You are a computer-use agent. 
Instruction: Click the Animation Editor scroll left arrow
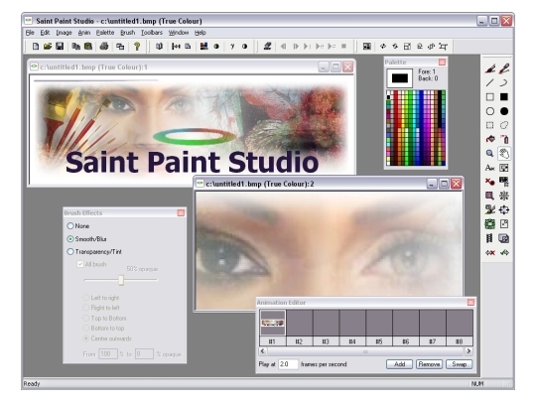click(x=262, y=351)
